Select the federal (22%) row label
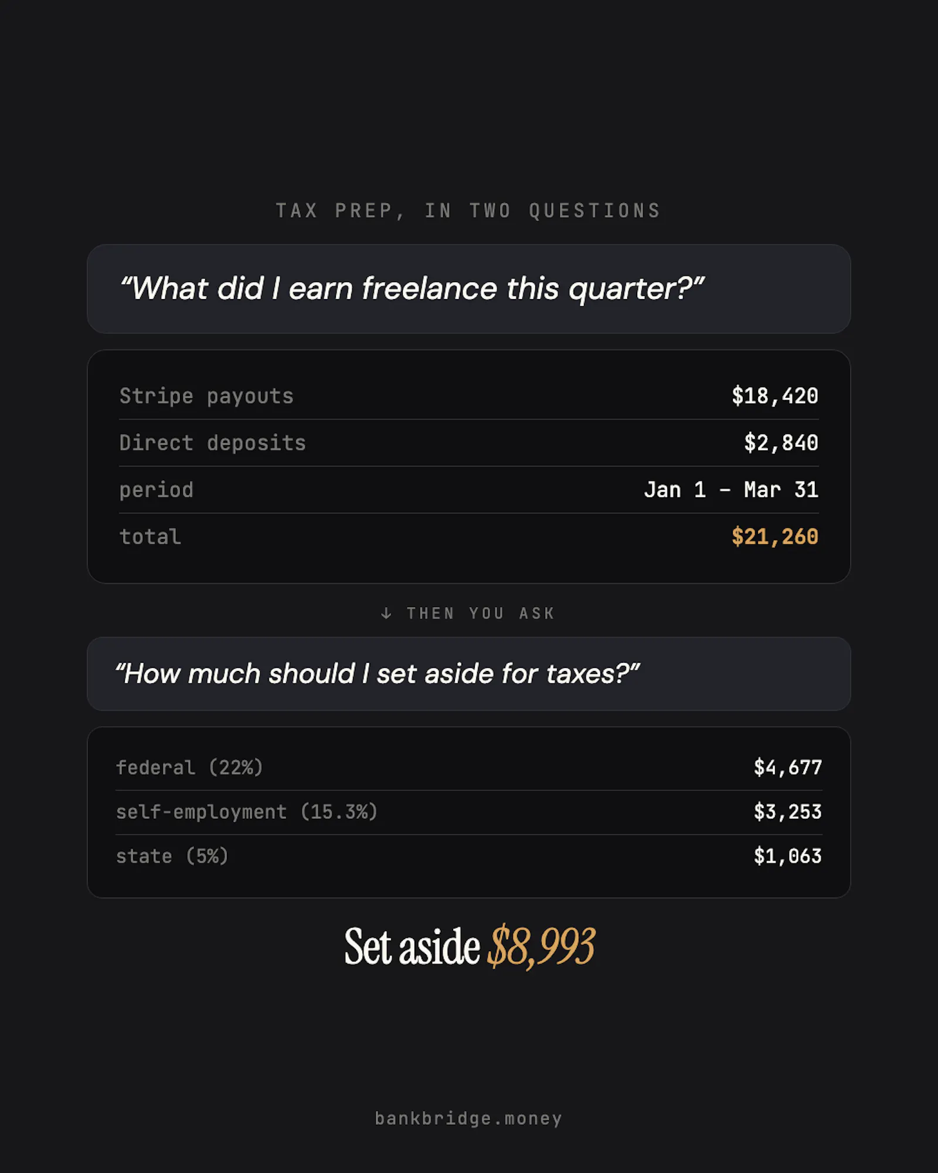 (189, 767)
